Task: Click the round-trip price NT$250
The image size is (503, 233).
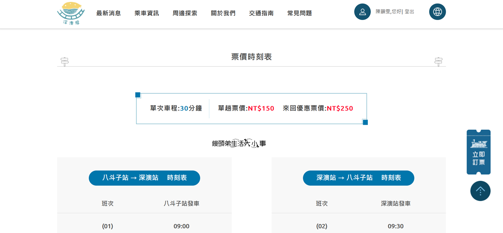Action: [x=340, y=109]
